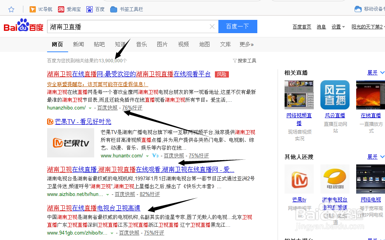Open the 风云直播 text link

click(x=335, y=115)
